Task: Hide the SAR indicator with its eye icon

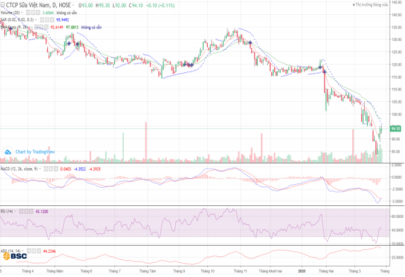Action: [x=42, y=20]
